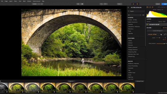Open the Help menu
The width and height of the screenshot is (167, 94).
(x=43, y=1)
